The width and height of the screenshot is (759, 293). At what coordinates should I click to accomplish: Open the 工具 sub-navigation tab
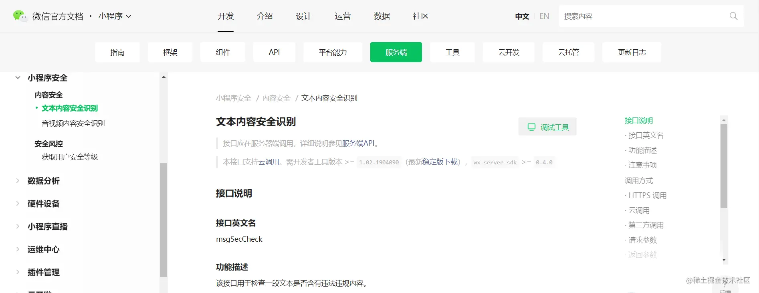point(452,52)
